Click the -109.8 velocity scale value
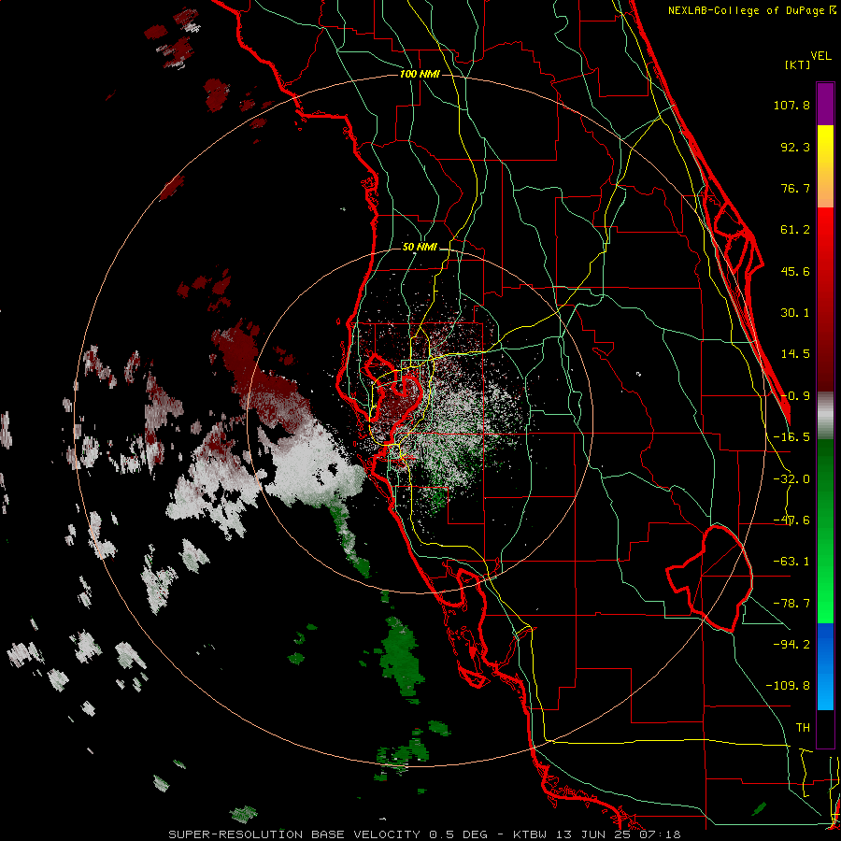The height and width of the screenshot is (841, 841). [788, 686]
